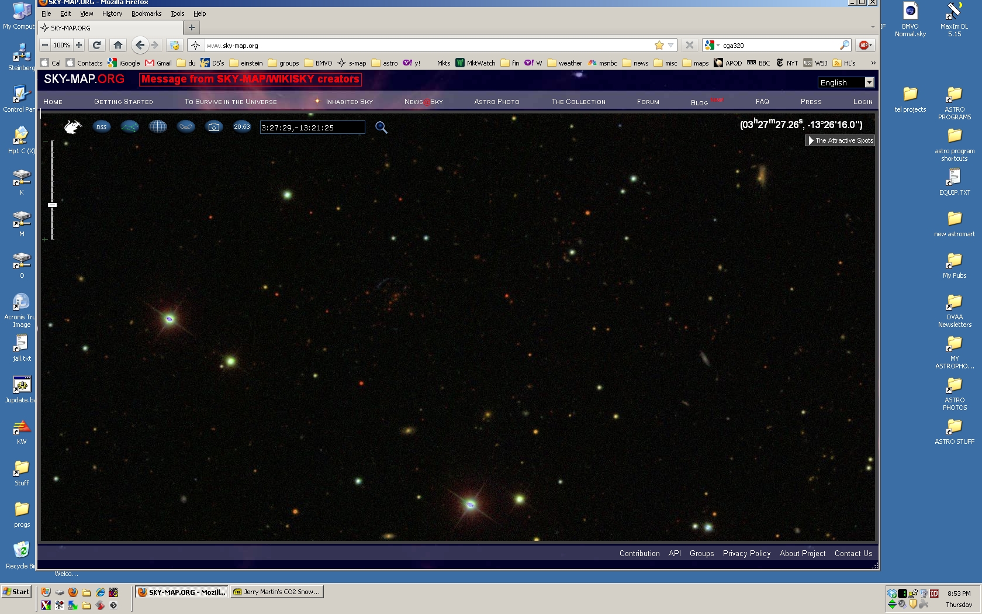Go back with the back arrow
The height and width of the screenshot is (614, 982).
[x=140, y=45]
